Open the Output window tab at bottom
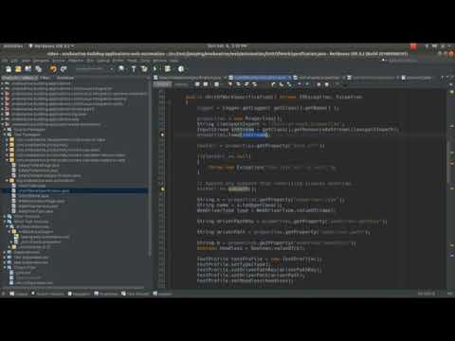The height and width of the screenshot is (341, 455). tap(19, 294)
